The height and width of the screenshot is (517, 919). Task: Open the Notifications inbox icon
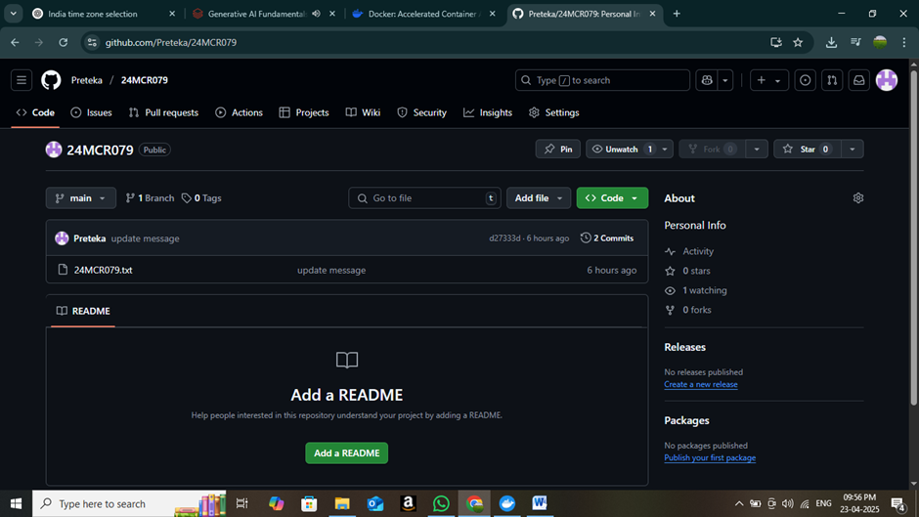coord(859,80)
